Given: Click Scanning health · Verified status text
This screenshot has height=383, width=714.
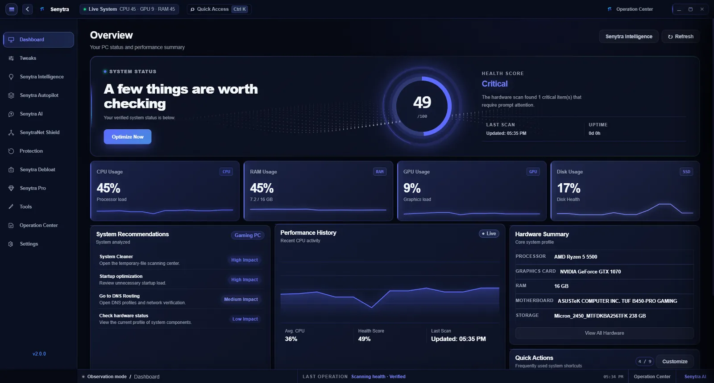Looking at the screenshot, I should click(378, 377).
